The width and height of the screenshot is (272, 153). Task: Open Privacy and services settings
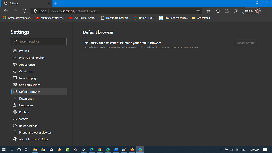click(39, 58)
